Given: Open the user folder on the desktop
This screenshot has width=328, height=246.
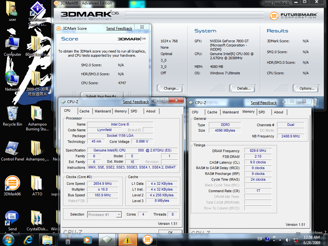Looking at the screenshot, I should [12, 12].
